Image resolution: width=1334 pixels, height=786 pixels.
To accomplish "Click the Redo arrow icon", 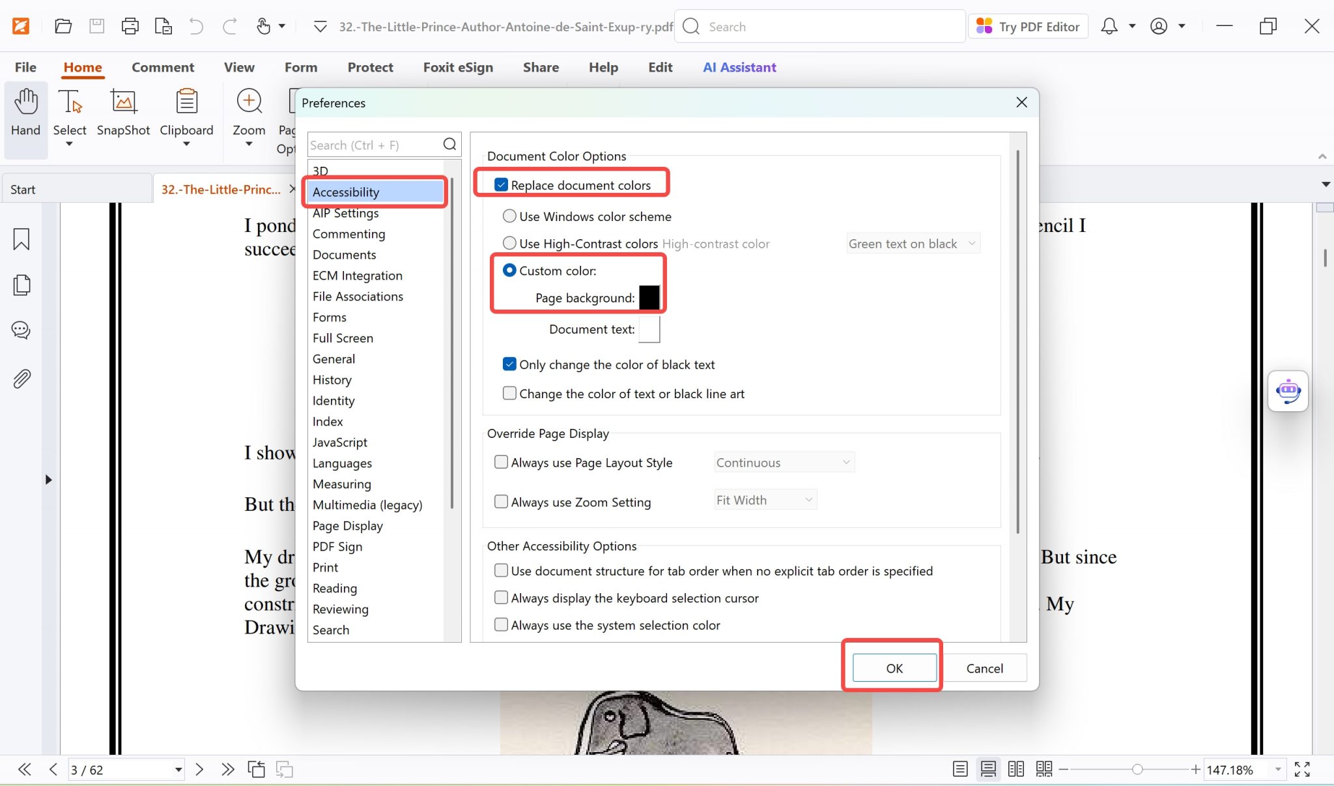I will click(229, 27).
